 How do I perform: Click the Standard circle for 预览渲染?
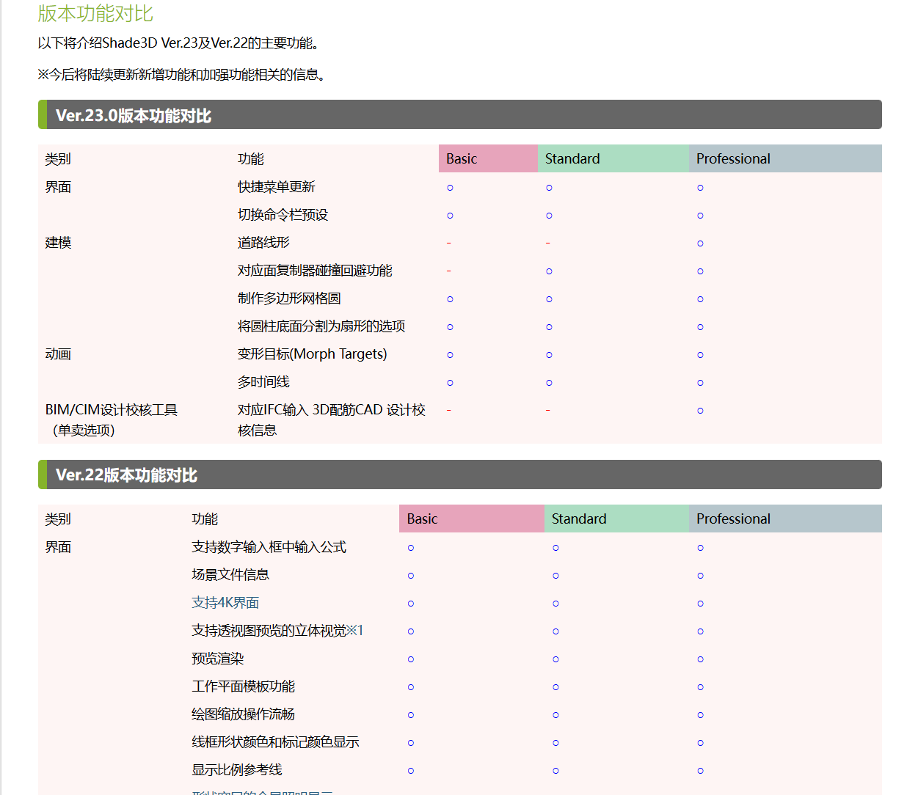click(555, 659)
